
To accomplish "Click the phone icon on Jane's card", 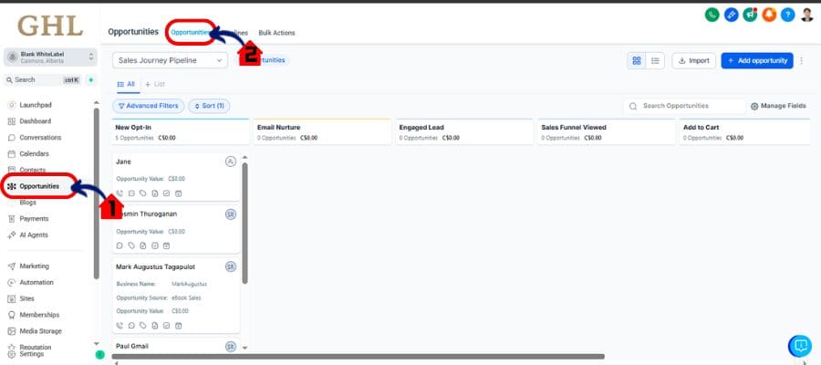I will (x=120, y=193).
